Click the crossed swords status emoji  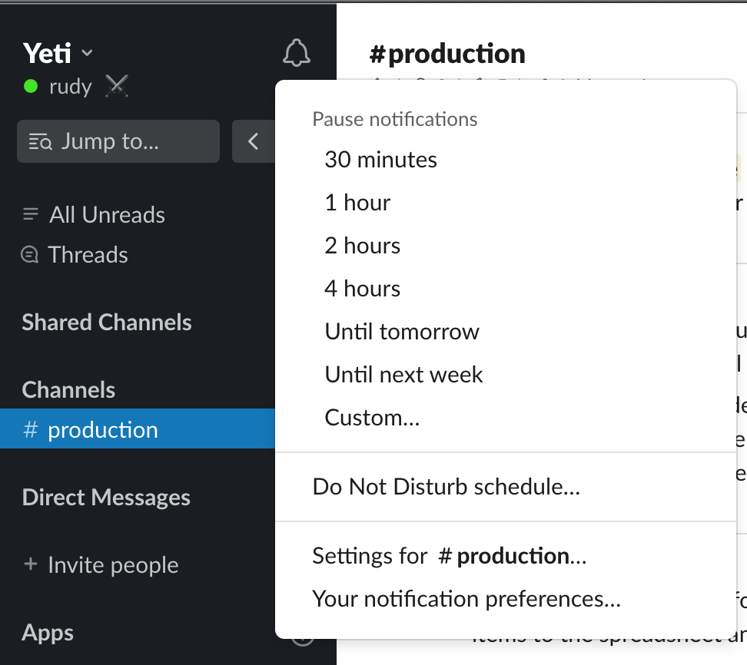pyautogui.click(x=117, y=87)
